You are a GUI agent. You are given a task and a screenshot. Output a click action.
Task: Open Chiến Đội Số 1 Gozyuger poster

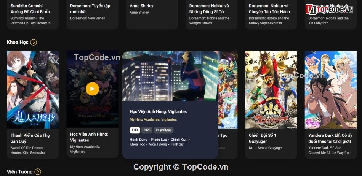271,90
